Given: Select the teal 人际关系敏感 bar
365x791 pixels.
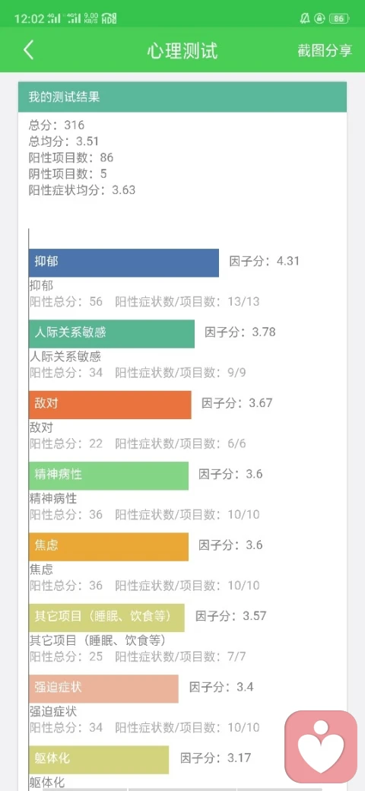Looking at the screenshot, I should click(x=112, y=333).
